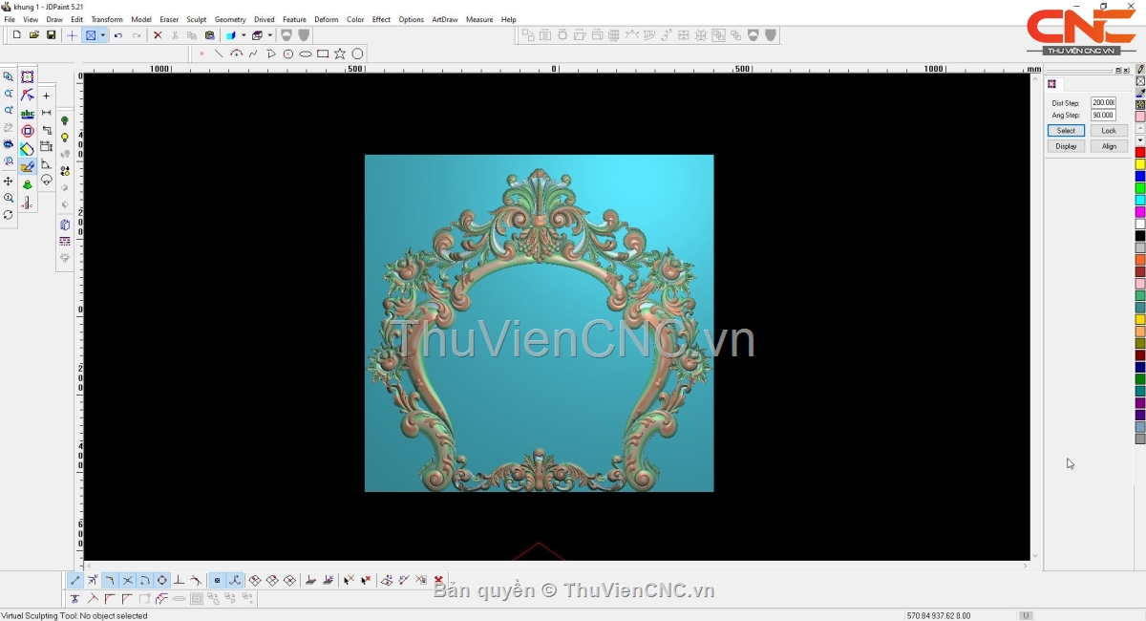Open a file with the folder icon
Image resolution: width=1146 pixels, height=621 pixels.
33,35
